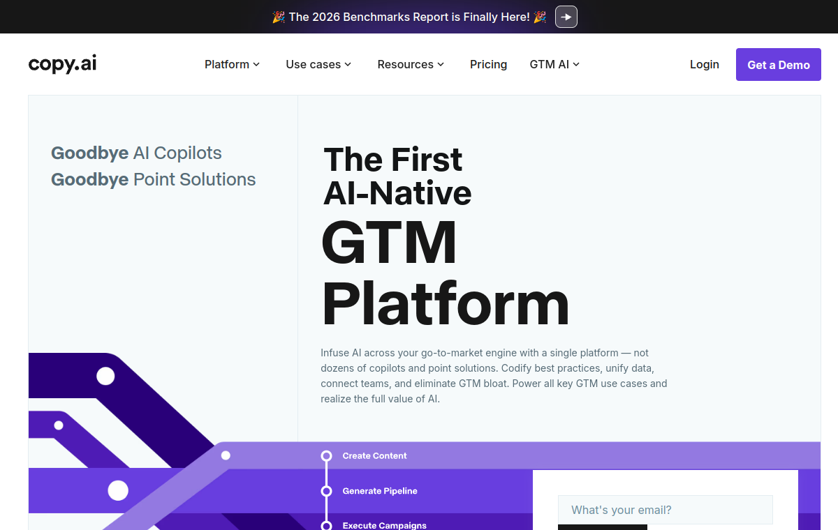Expand the Resources menu

click(411, 64)
